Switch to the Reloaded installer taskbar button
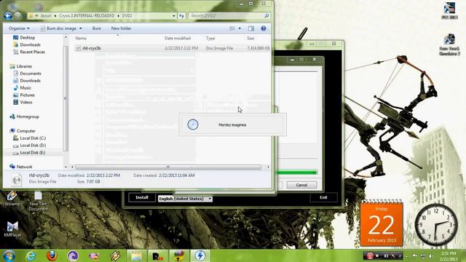Screen dimensions: 466x262 click(x=158, y=255)
